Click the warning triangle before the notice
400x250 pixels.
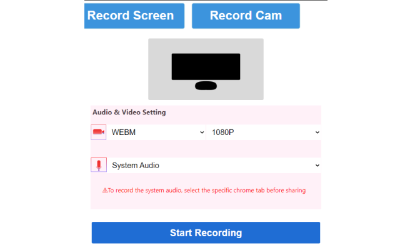[104, 190]
